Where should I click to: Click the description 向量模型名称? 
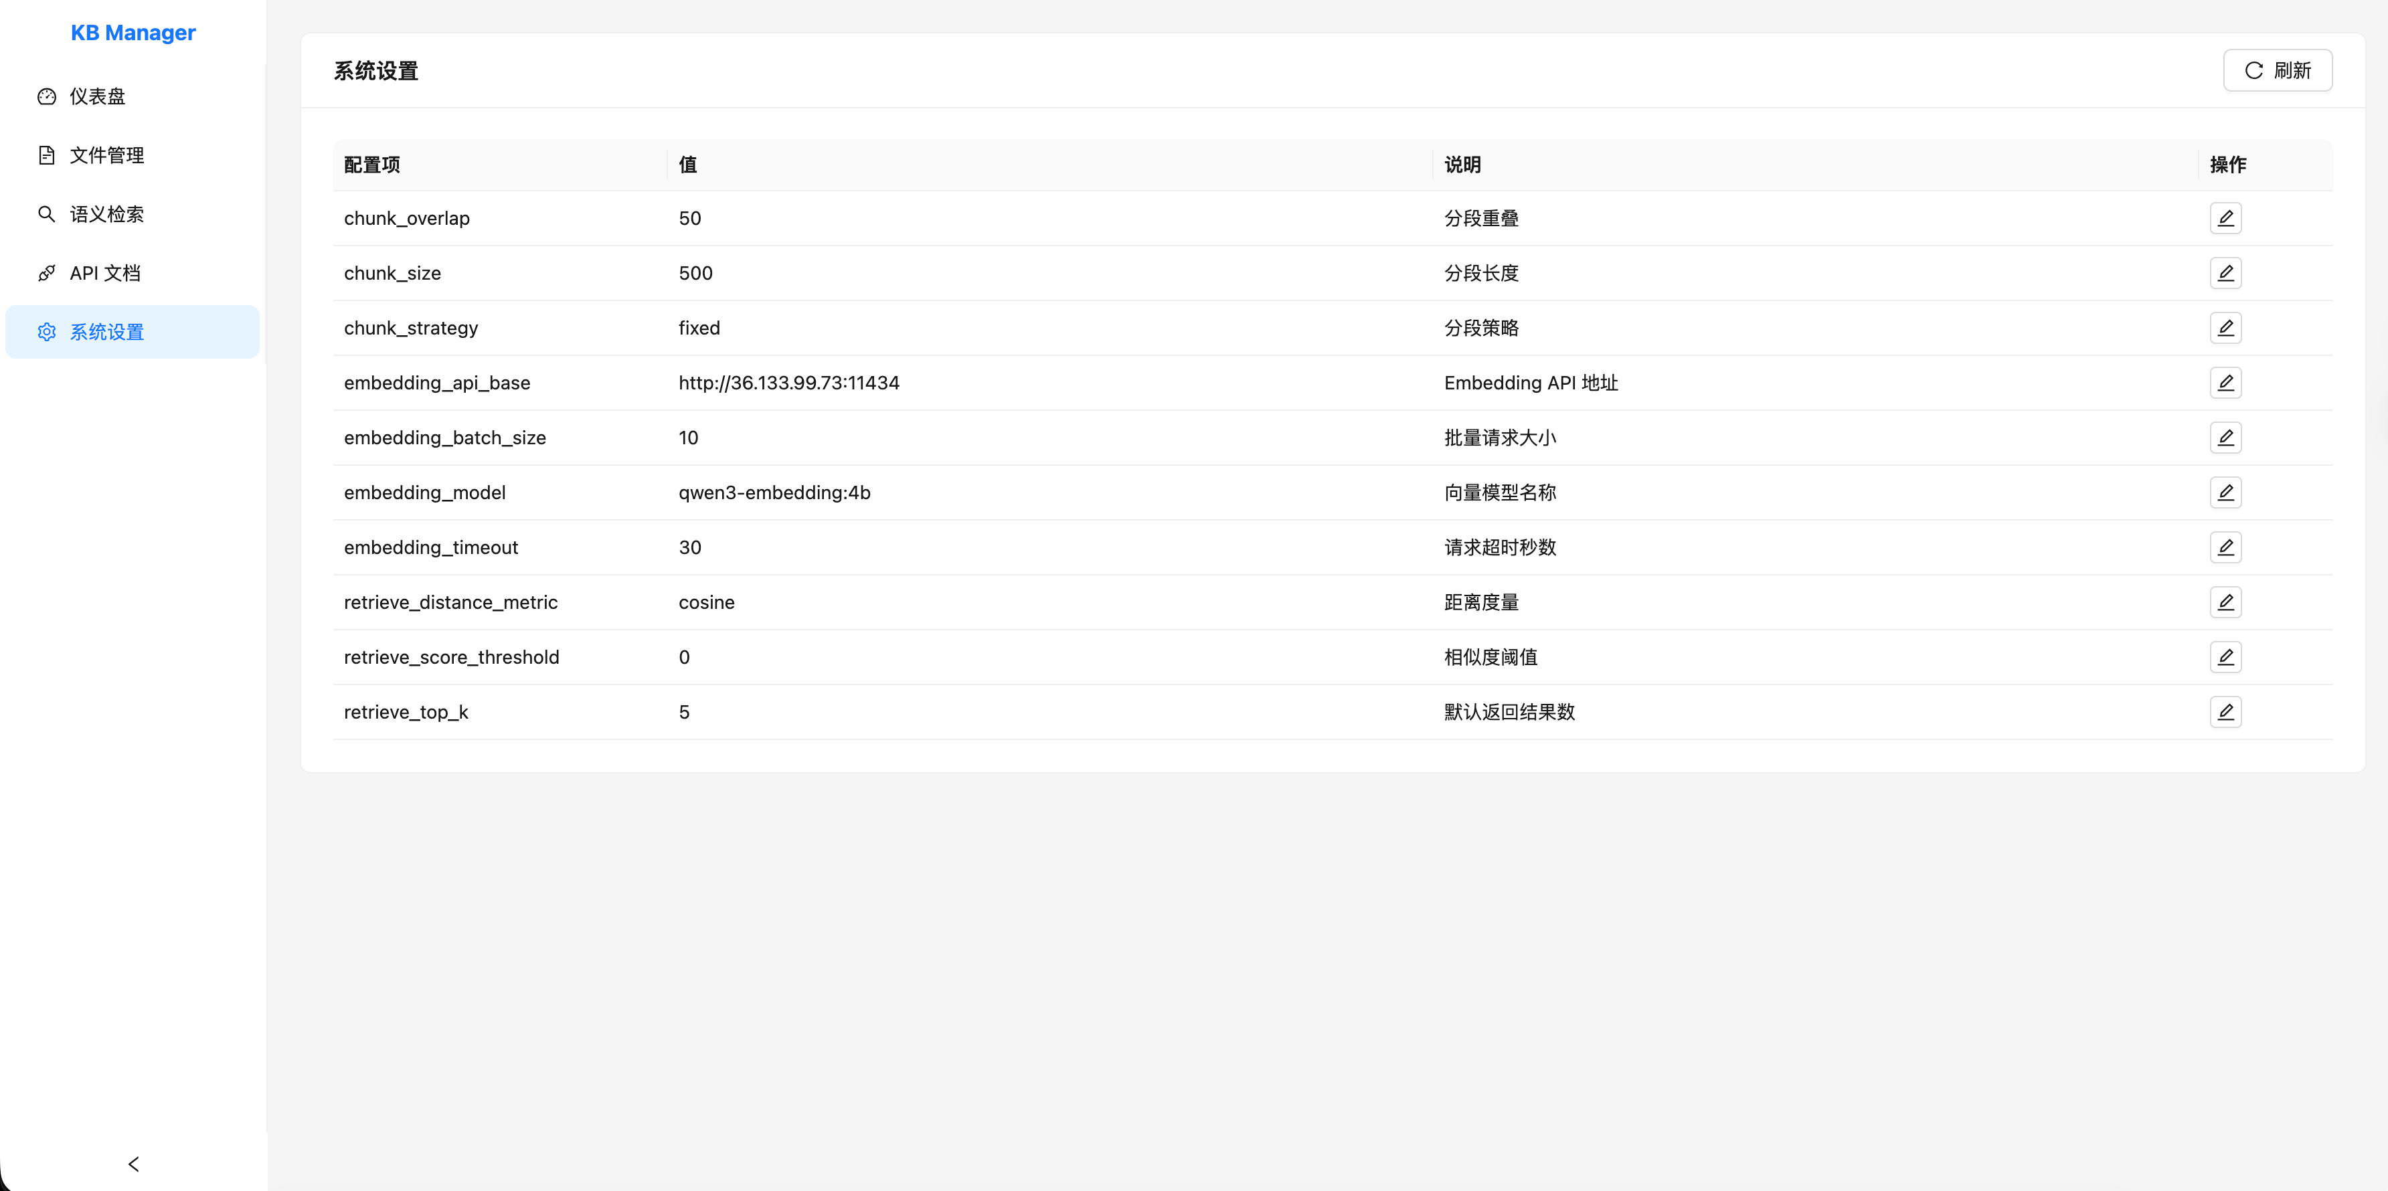click(x=1500, y=492)
